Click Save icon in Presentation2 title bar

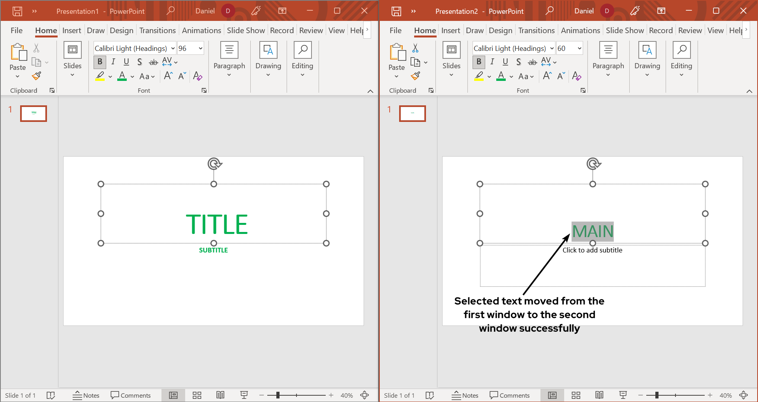(x=396, y=11)
